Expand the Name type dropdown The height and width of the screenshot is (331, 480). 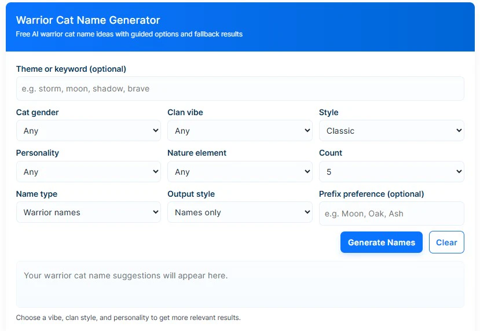tap(88, 212)
